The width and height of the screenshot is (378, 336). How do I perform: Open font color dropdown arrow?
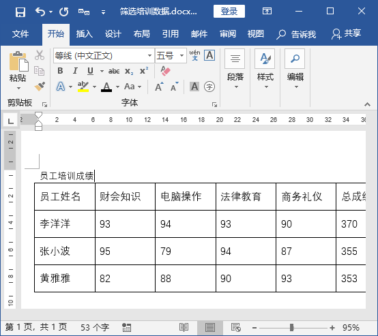117,87
